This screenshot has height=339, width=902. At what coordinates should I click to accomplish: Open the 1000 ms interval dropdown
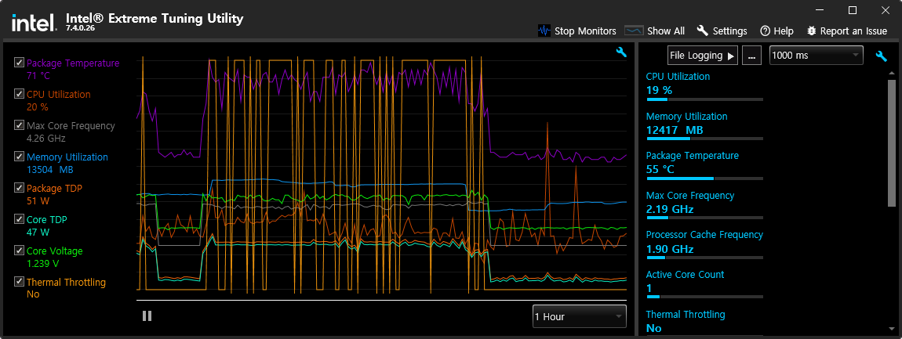[x=817, y=56]
